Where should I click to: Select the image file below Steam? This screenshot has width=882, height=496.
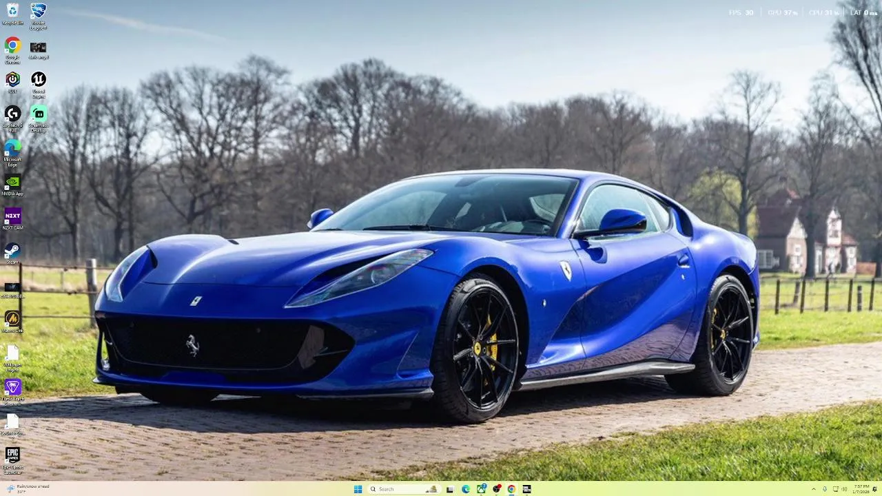(x=12, y=289)
